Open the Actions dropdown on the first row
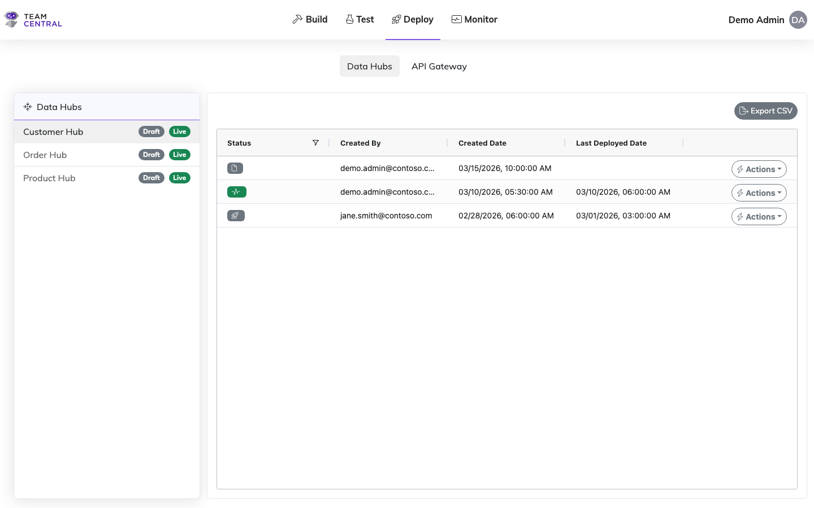814x508 pixels. pyautogui.click(x=759, y=169)
